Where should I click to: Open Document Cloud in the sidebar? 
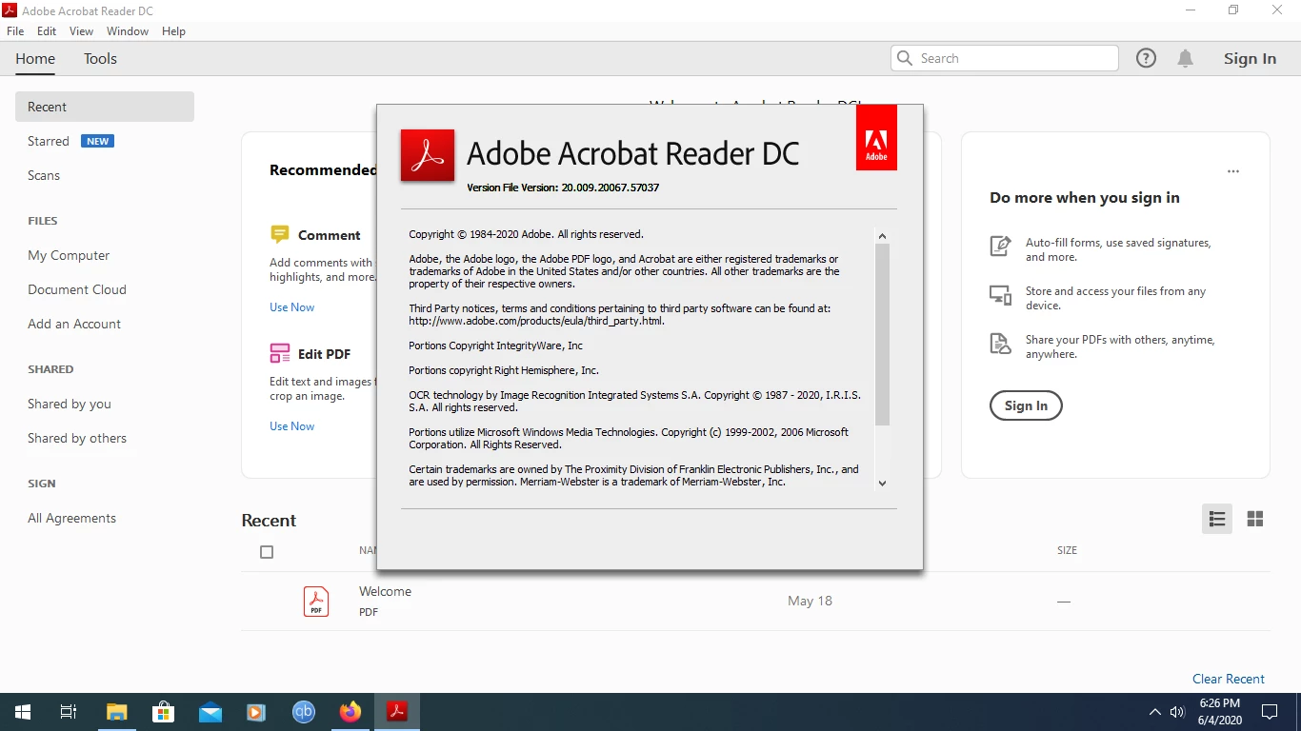pos(77,289)
